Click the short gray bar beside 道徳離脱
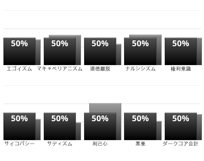This screenshot has width=204, height=161. click(119, 54)
